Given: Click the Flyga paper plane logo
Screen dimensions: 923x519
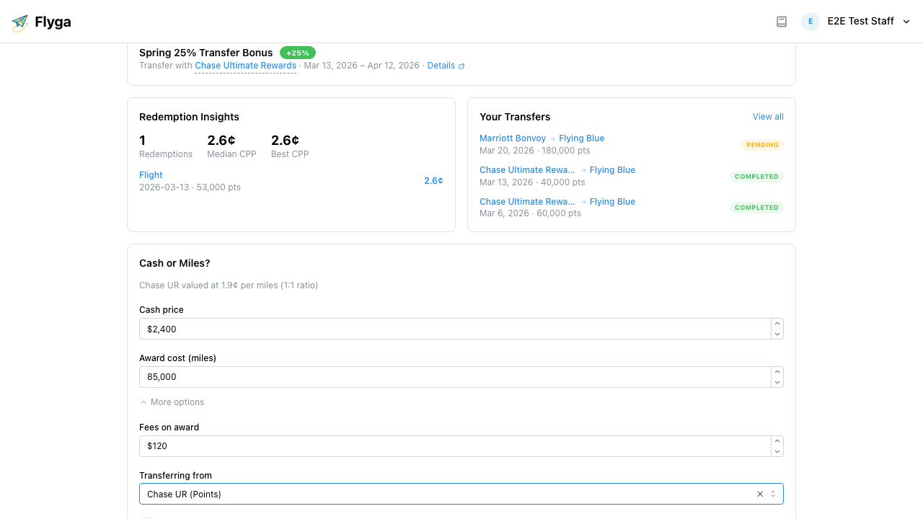Looking at the screenshot, I should pyautogui.click(x=20, y=22).
